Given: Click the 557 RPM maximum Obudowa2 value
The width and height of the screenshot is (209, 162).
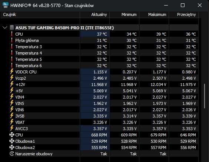Looking at the screenshot, I should point(158,148).
